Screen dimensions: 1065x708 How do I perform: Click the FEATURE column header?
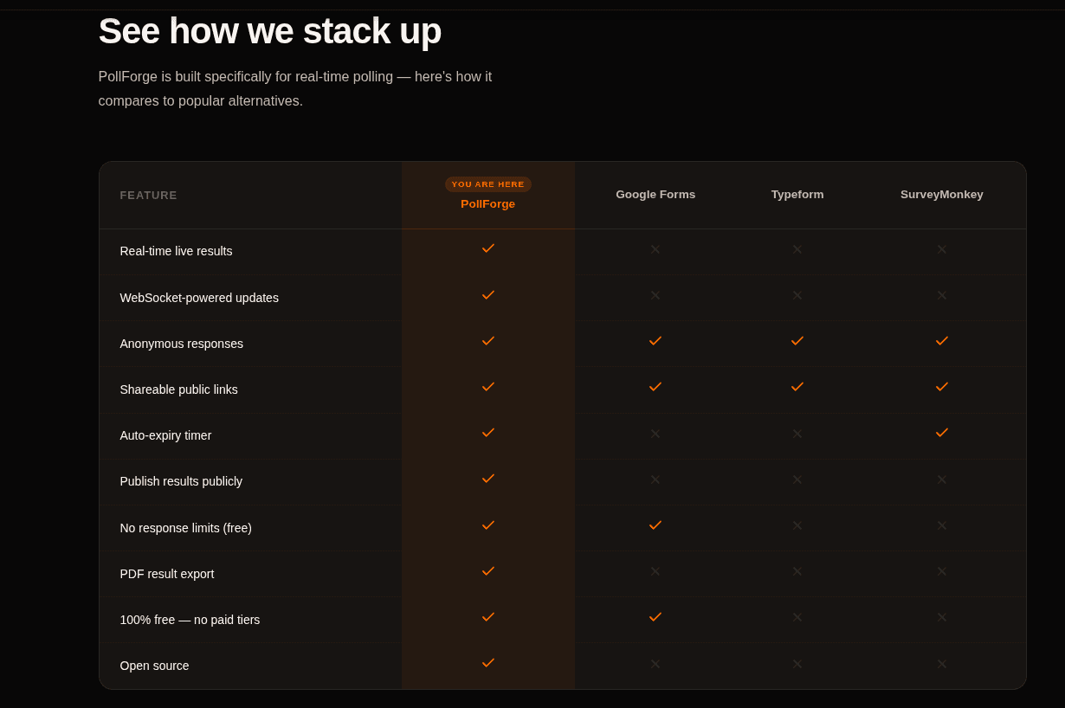[x=149, y=195]
